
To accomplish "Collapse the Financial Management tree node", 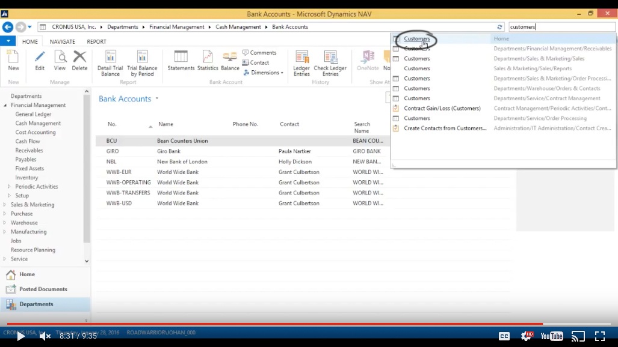I will (x=5, y=105).
